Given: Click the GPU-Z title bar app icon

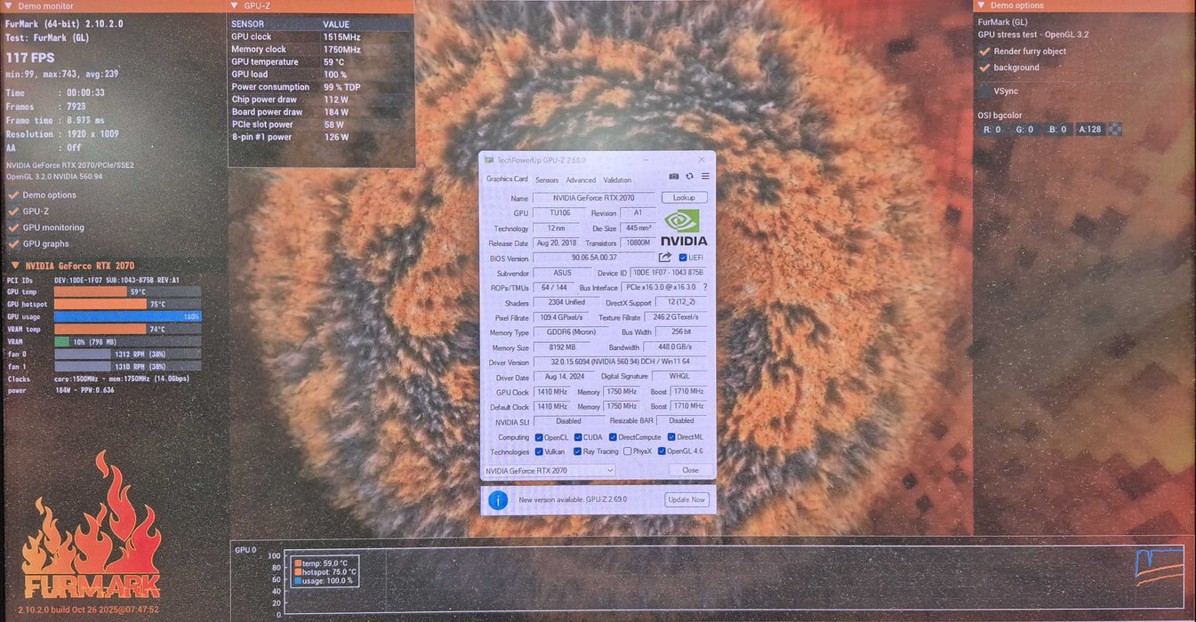Looking at the screenshot, I should pyautogui.click(x=488, y=160).
